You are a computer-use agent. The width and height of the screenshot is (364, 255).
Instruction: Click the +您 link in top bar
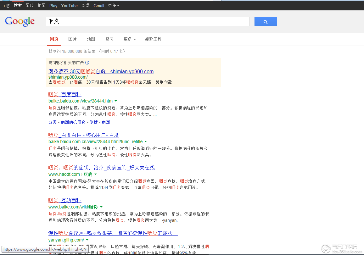tap(6, 6)
